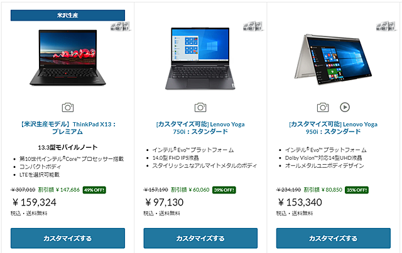Open photo gallery for Yoga 750i
Screen dimensions: 402x253
(x=200, y=108)
